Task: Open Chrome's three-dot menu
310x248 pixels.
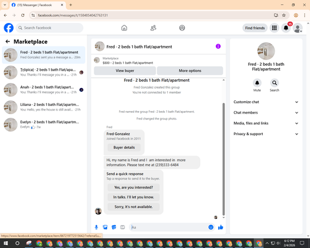Action: pyautogui.click(x=304, y=15)
